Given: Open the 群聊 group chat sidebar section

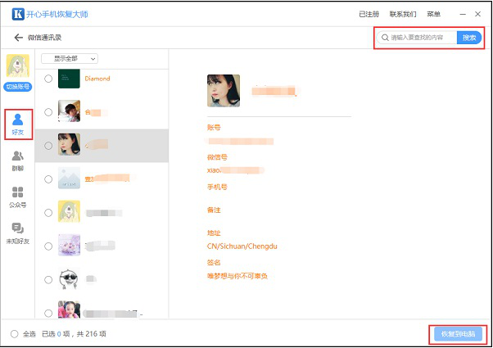Looking at the screenshot, I should coord(18,161).
